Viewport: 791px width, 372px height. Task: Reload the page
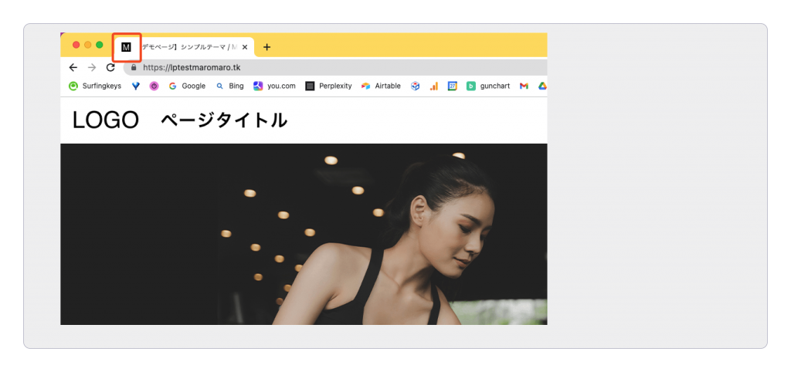pos(110,67)
